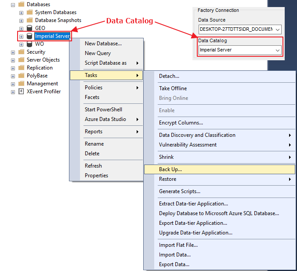The height and width of the screenshot is (271, 297).
Task: Choose Extract Data-tier Application...
Action: 220,204
